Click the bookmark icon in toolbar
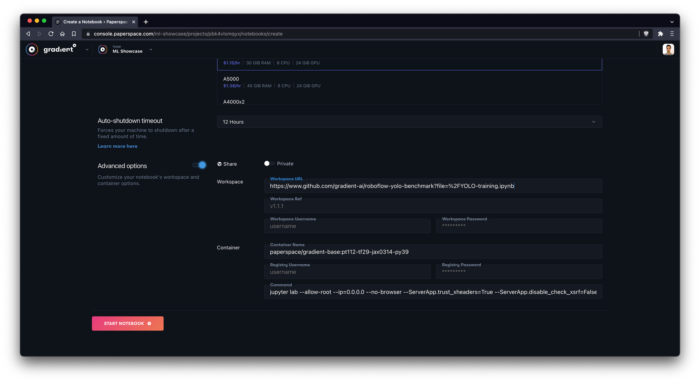 pyautogui.click(x=74, y=34)
